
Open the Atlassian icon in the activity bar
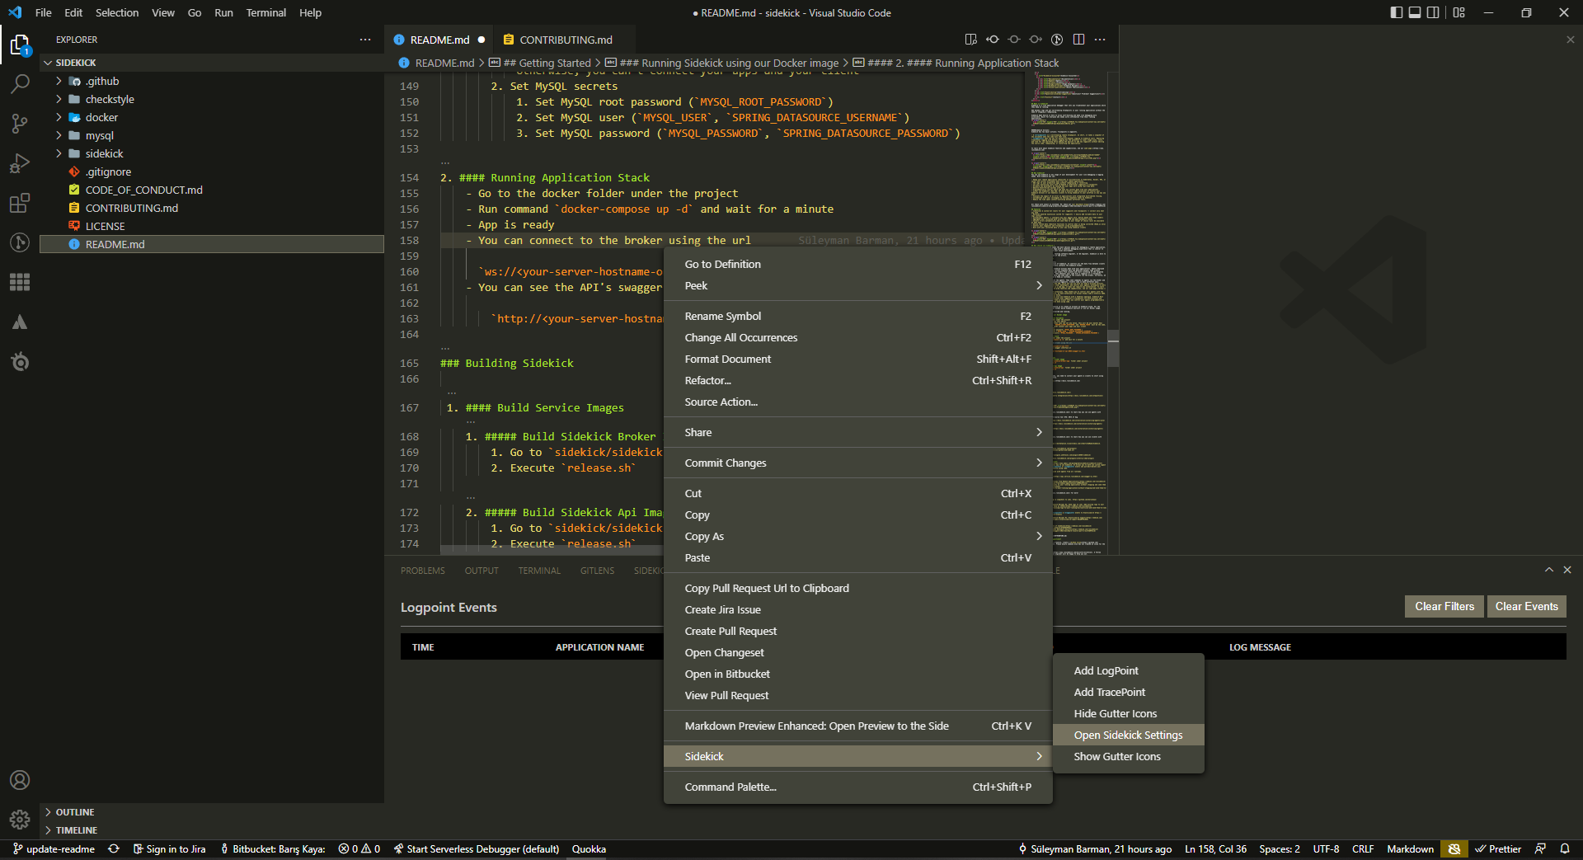[20, 322]
